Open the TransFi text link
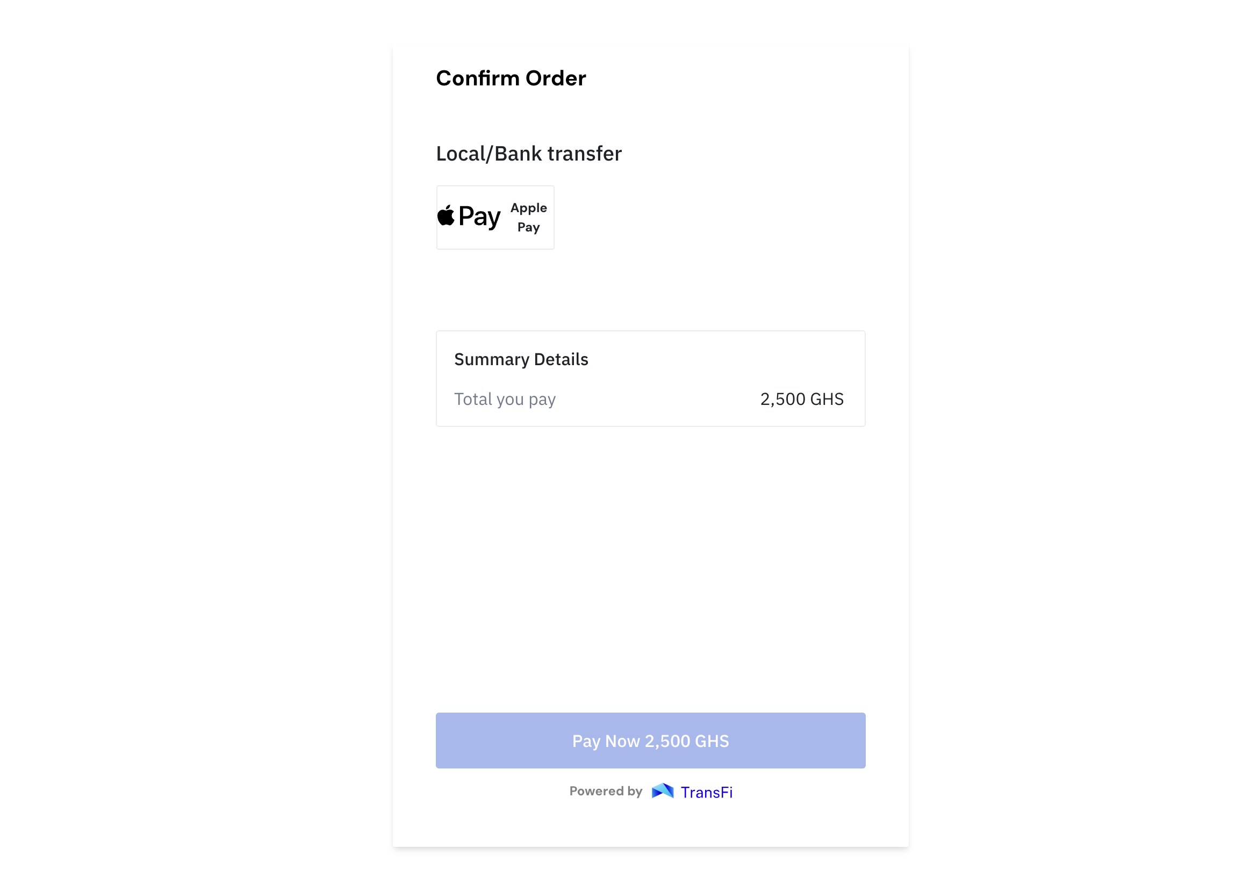This screenshot has height=885, width=1250. pos(706,792)
